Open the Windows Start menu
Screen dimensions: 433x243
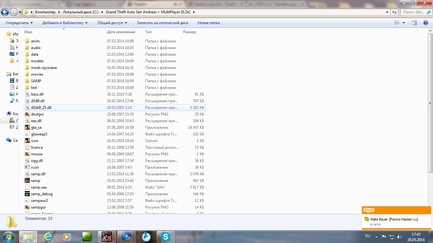point(8,236)
